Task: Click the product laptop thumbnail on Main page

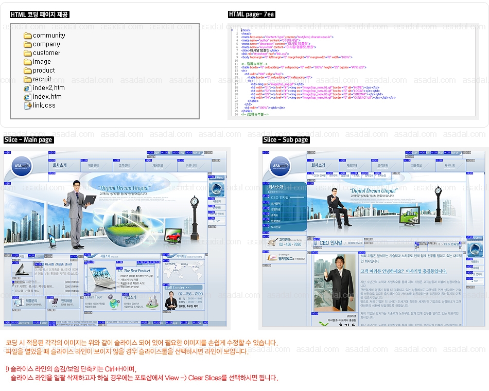Action: 102,278
